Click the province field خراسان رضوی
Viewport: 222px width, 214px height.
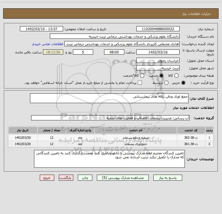[158, 61]
